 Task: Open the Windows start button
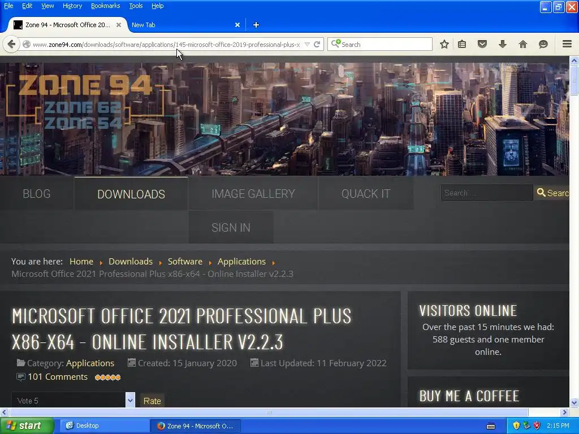click(27, 426)
